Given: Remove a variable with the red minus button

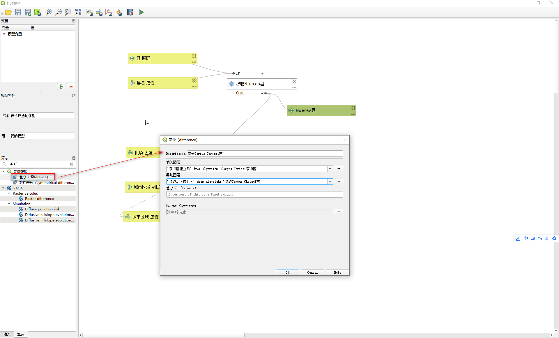Looking at the screenshot, I should pyautogui.click(x=71, y=87).
